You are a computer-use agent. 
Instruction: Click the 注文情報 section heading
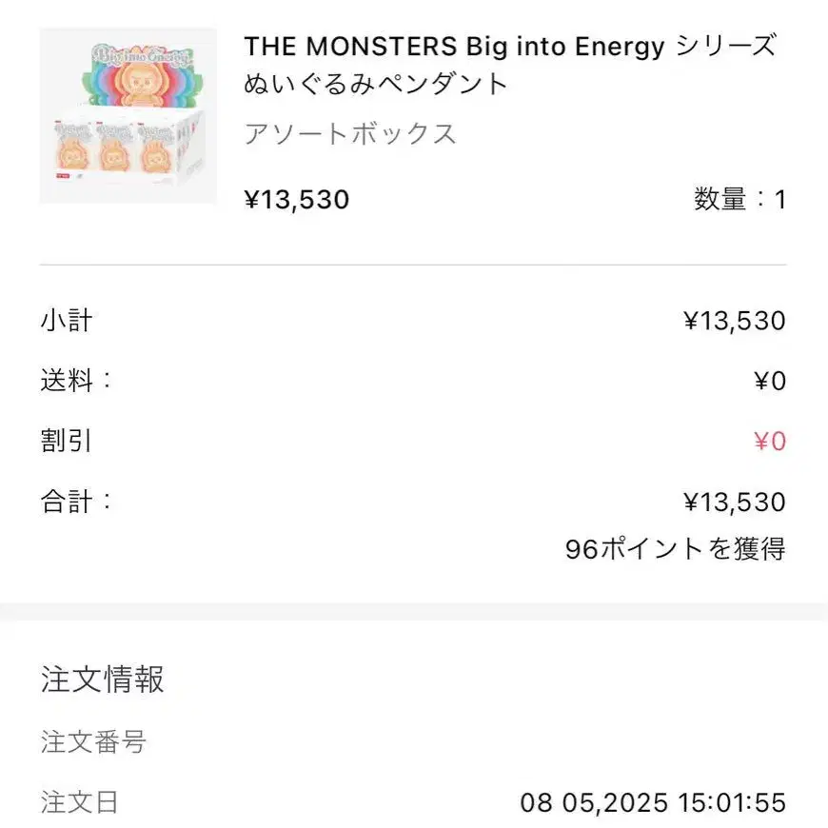pyautogui.click(x=103, y=680)
